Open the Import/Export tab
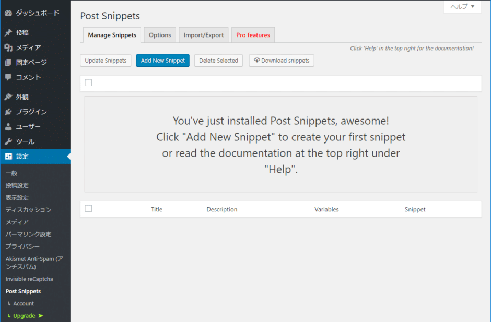The width and height of the screenshot is (491, 322). [203, 35]
